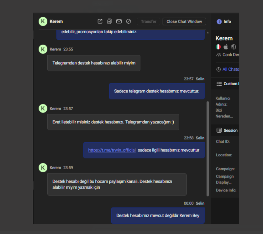Click the email transcript envelope icon

(x=119, y=21)
